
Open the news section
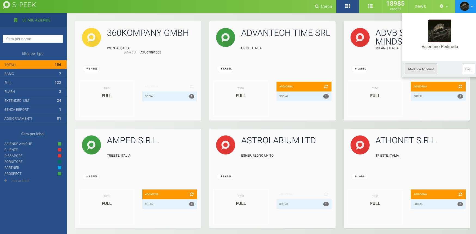pyautogui.click(x=420, y=6)
